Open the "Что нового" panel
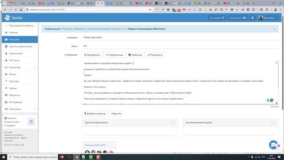 click(x=237, y=18)
